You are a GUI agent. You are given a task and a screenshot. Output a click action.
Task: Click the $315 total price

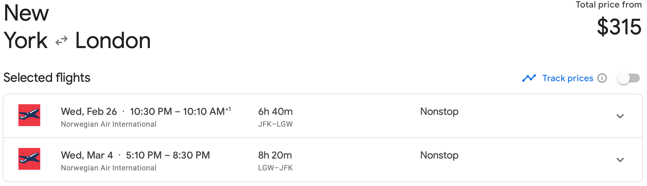click(x=619, y=27)
